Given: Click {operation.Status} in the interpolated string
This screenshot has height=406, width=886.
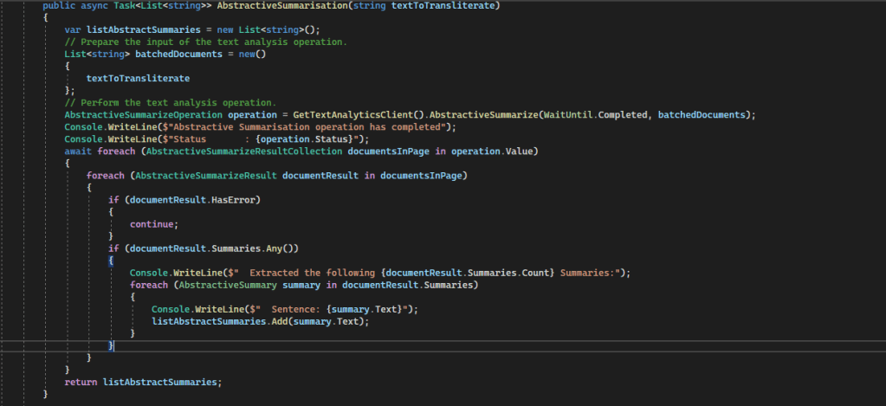Looking at the screenshot, I should pyautogui.click(x=297, y=139).
